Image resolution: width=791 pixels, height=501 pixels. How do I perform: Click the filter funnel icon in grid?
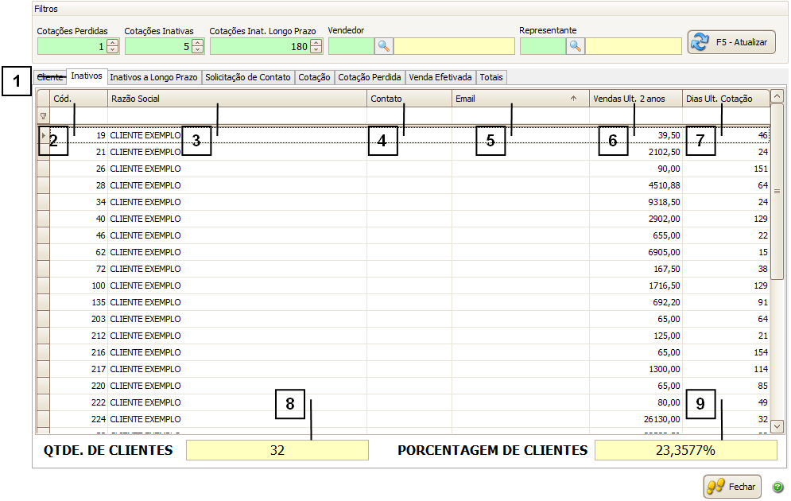pyautogui.click(x=43, y=116)
